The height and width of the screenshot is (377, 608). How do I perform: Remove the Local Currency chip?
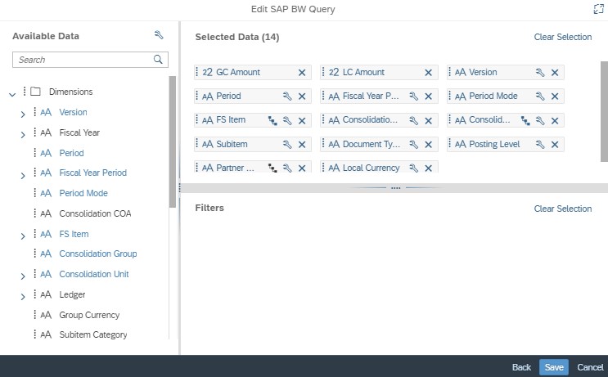click(x=428, y=168)
